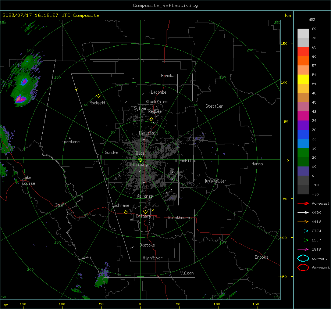Click the Limestone label
This screenshot has width=331, height=309.
click(70, 142)
